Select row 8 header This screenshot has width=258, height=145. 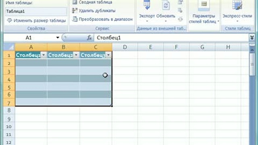coord(9,110)
